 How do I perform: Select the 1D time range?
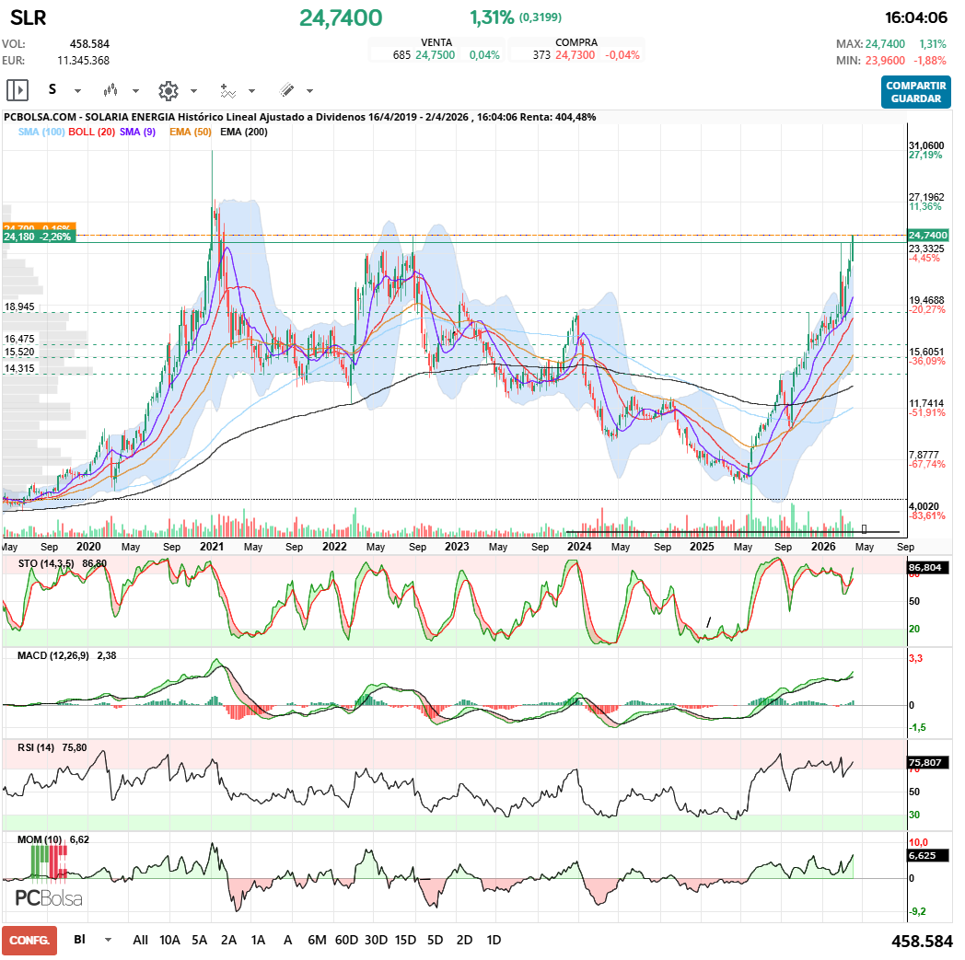[494, 940]
